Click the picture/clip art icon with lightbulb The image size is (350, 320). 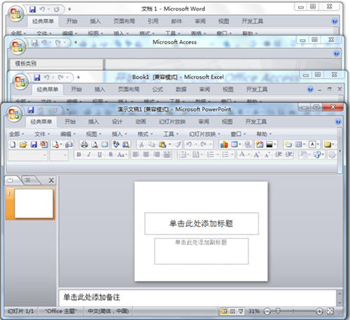260,145
